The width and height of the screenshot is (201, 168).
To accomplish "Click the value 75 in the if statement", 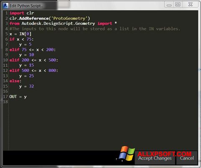I will (29, 39).
